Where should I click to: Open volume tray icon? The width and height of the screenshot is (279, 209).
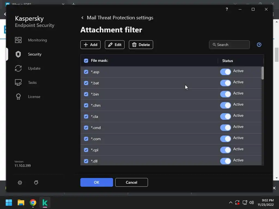[x=251, y=202]
